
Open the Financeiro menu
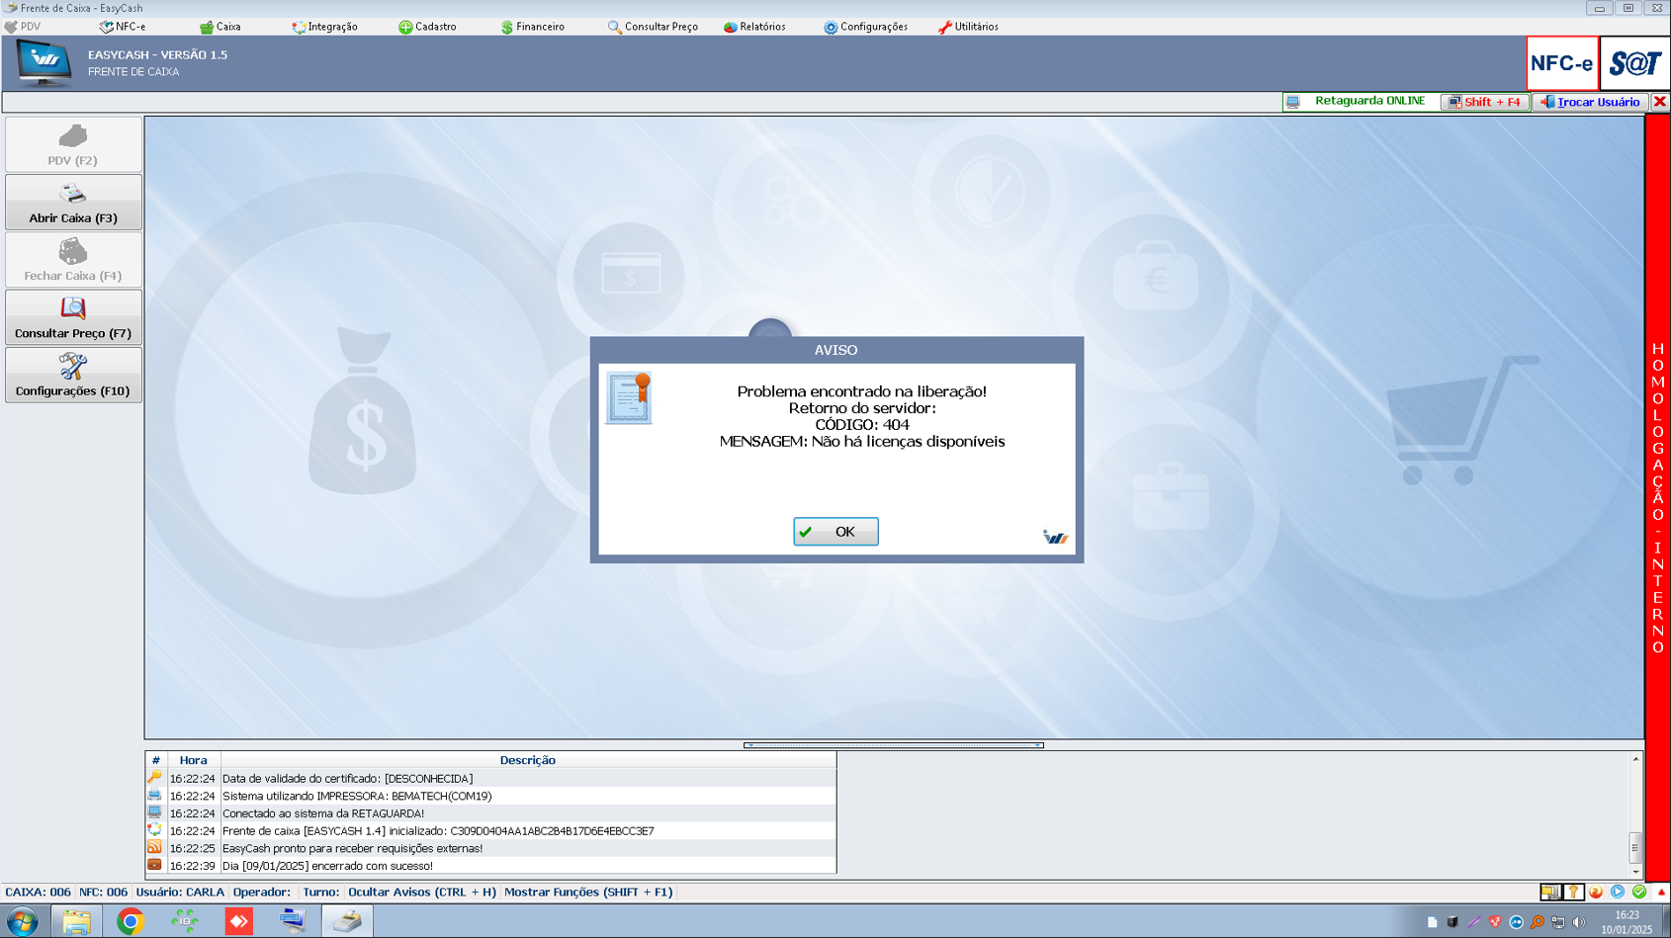(x=533, y=27)
